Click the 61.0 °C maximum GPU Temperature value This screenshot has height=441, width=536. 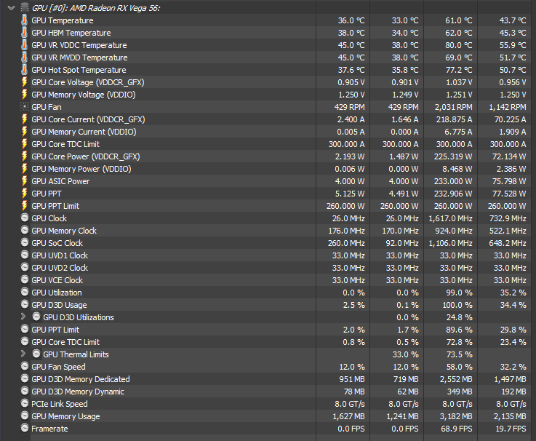coord(458,20)
